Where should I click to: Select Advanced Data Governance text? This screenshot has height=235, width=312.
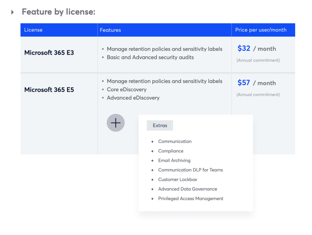click(188, 189)
